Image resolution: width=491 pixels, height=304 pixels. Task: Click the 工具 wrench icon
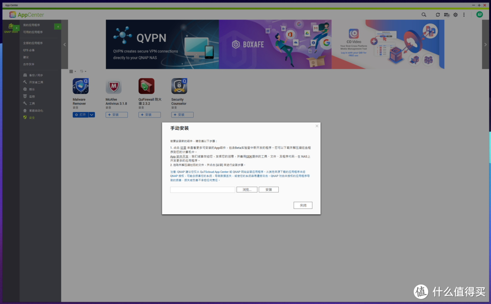coord(25,103)
